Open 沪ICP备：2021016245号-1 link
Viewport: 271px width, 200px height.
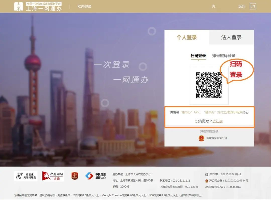click(x=225, y=174)
